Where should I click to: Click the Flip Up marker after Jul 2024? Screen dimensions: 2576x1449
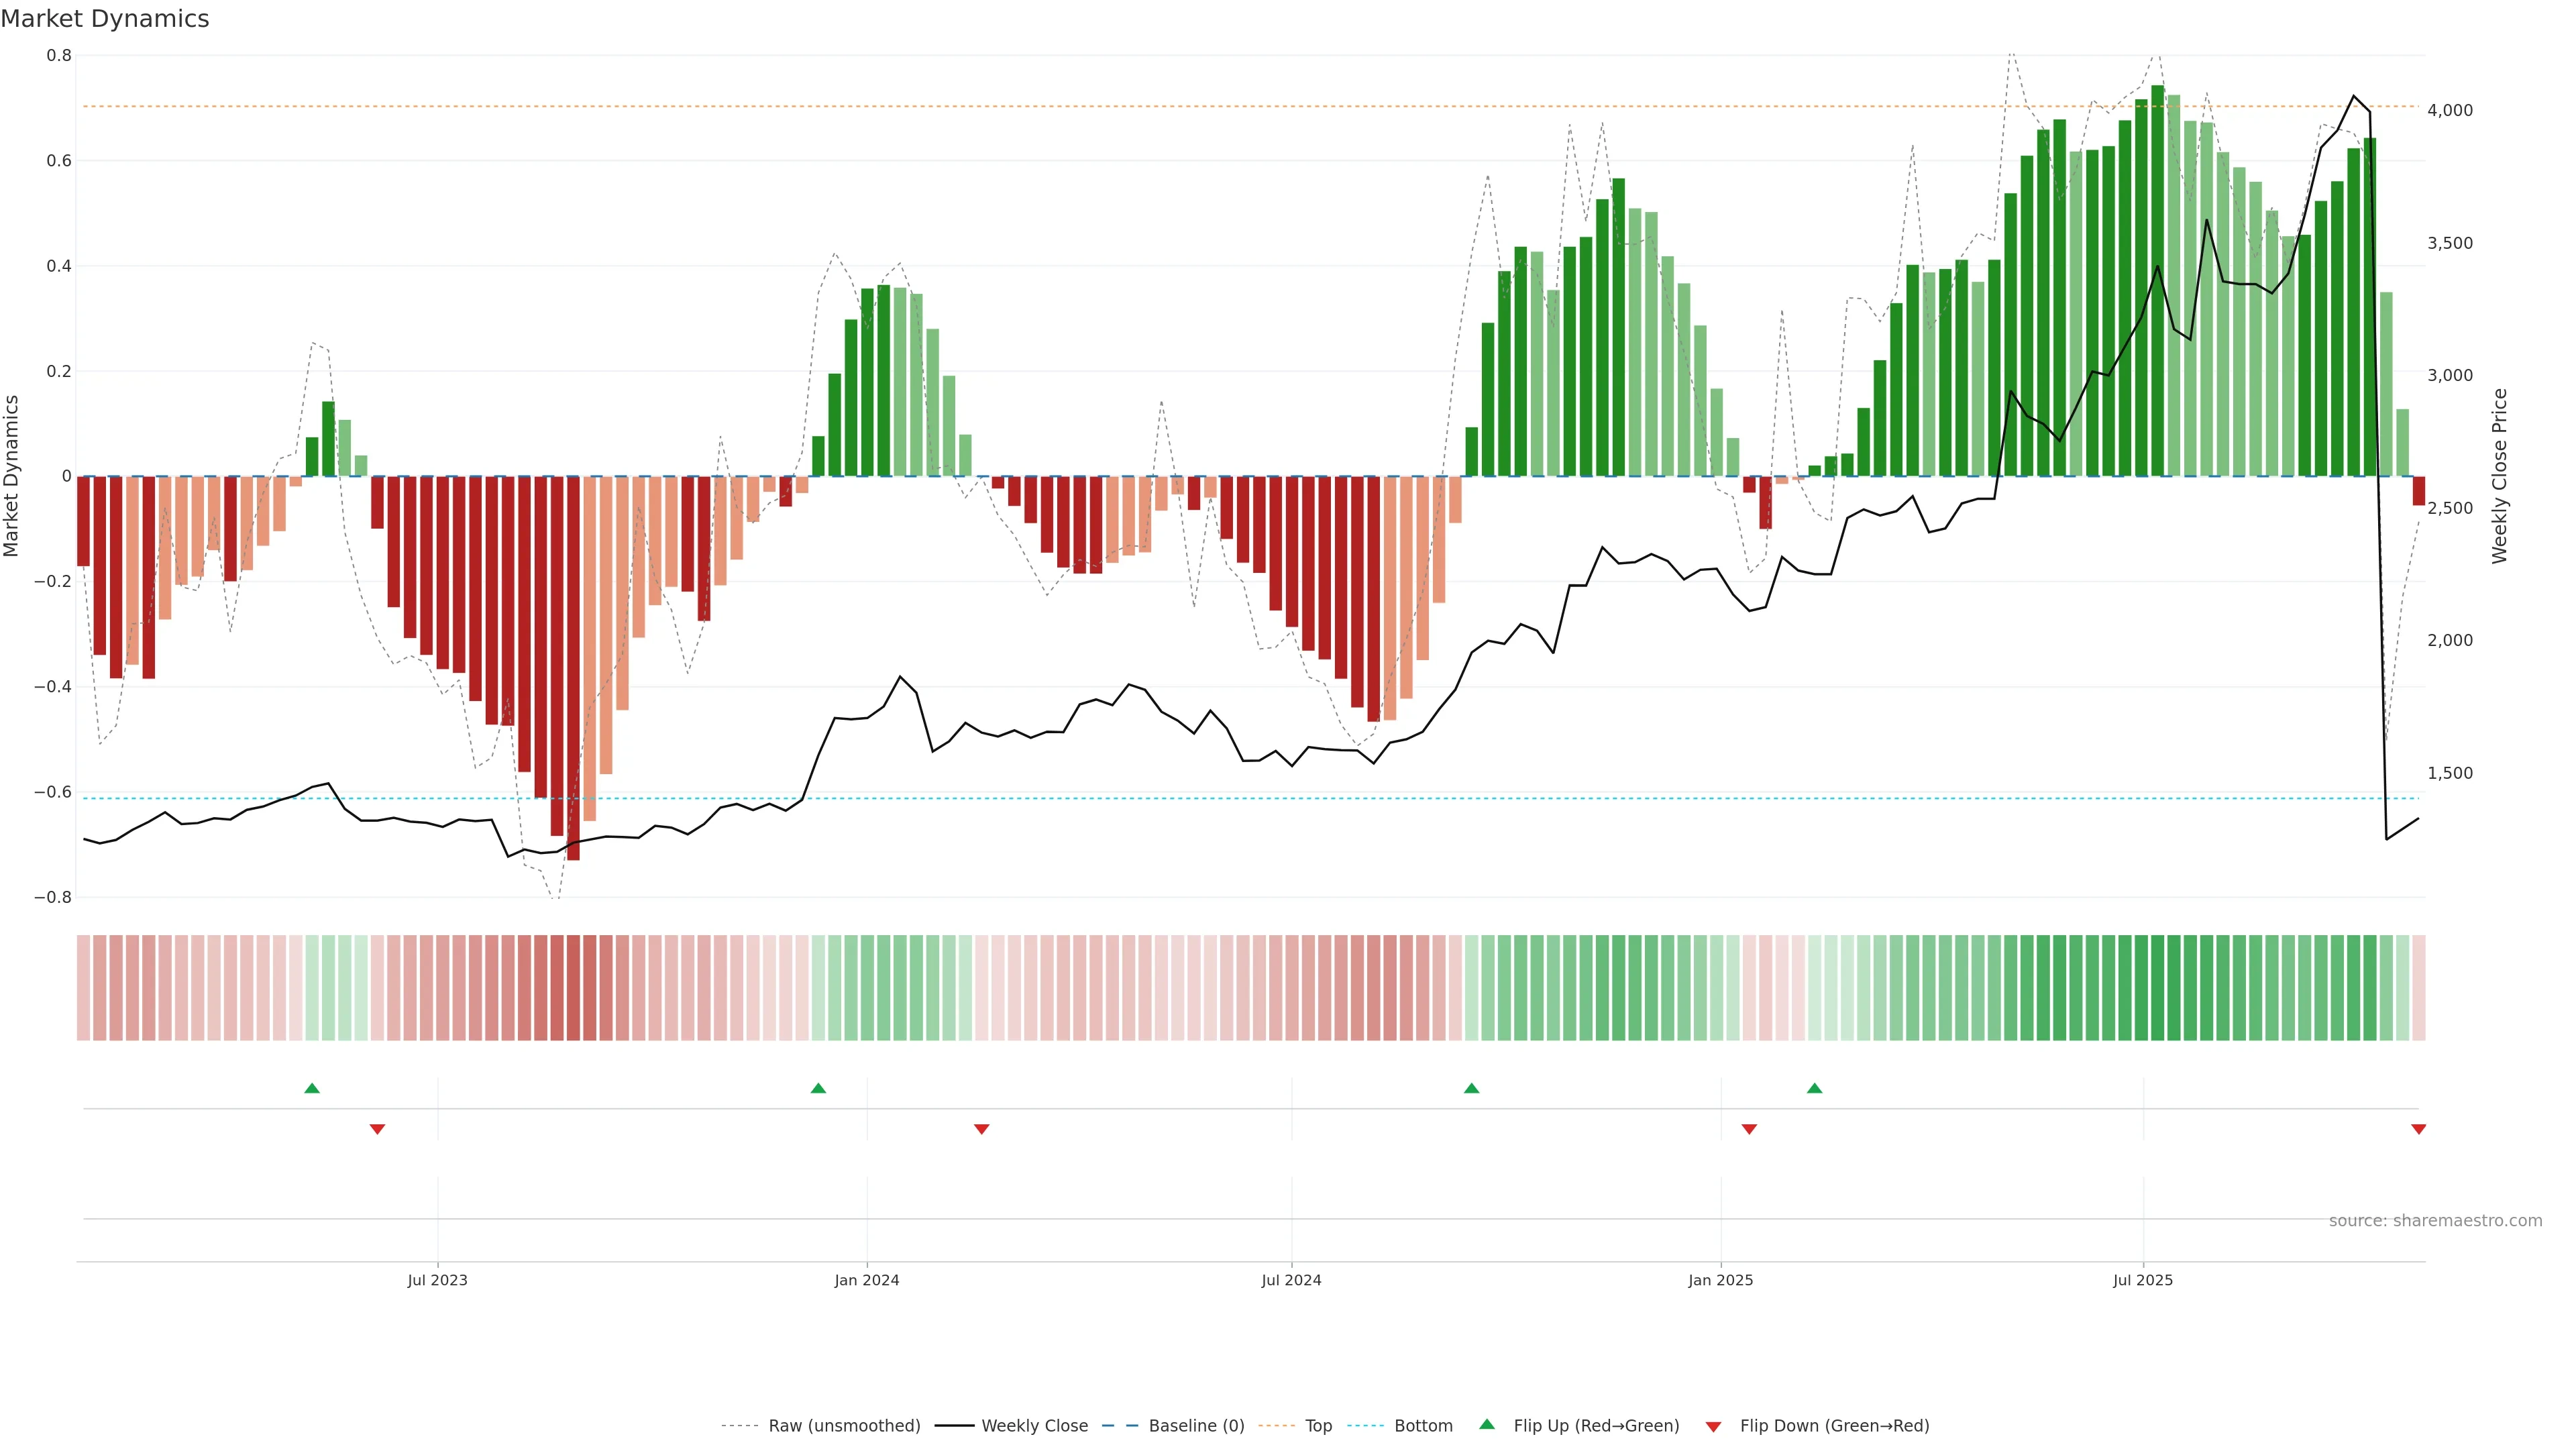1471,1088
